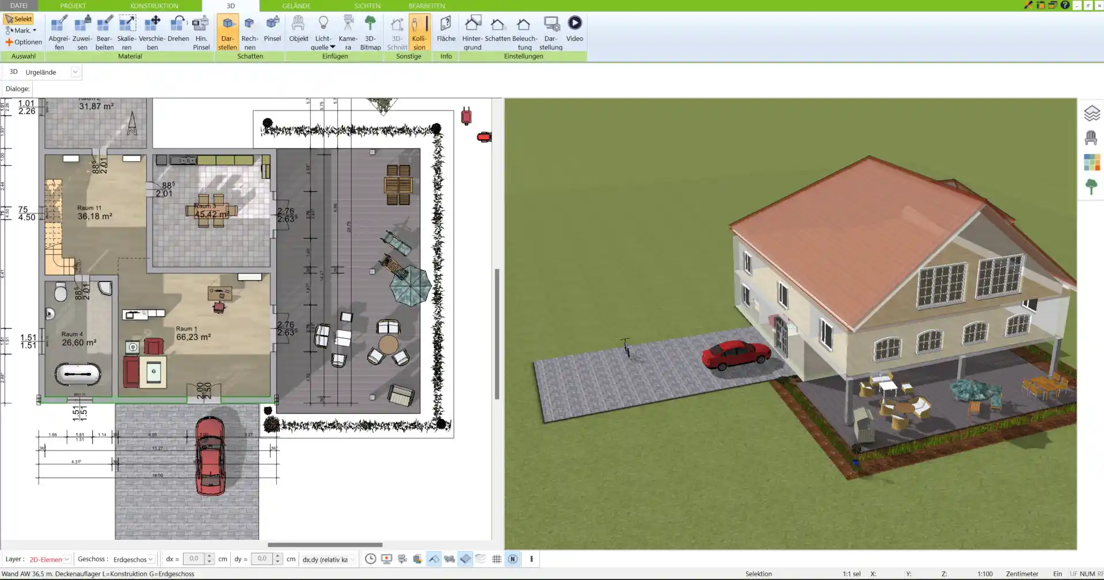Toggle Darstellen shadow display
1104x580 pixels.
227,33
